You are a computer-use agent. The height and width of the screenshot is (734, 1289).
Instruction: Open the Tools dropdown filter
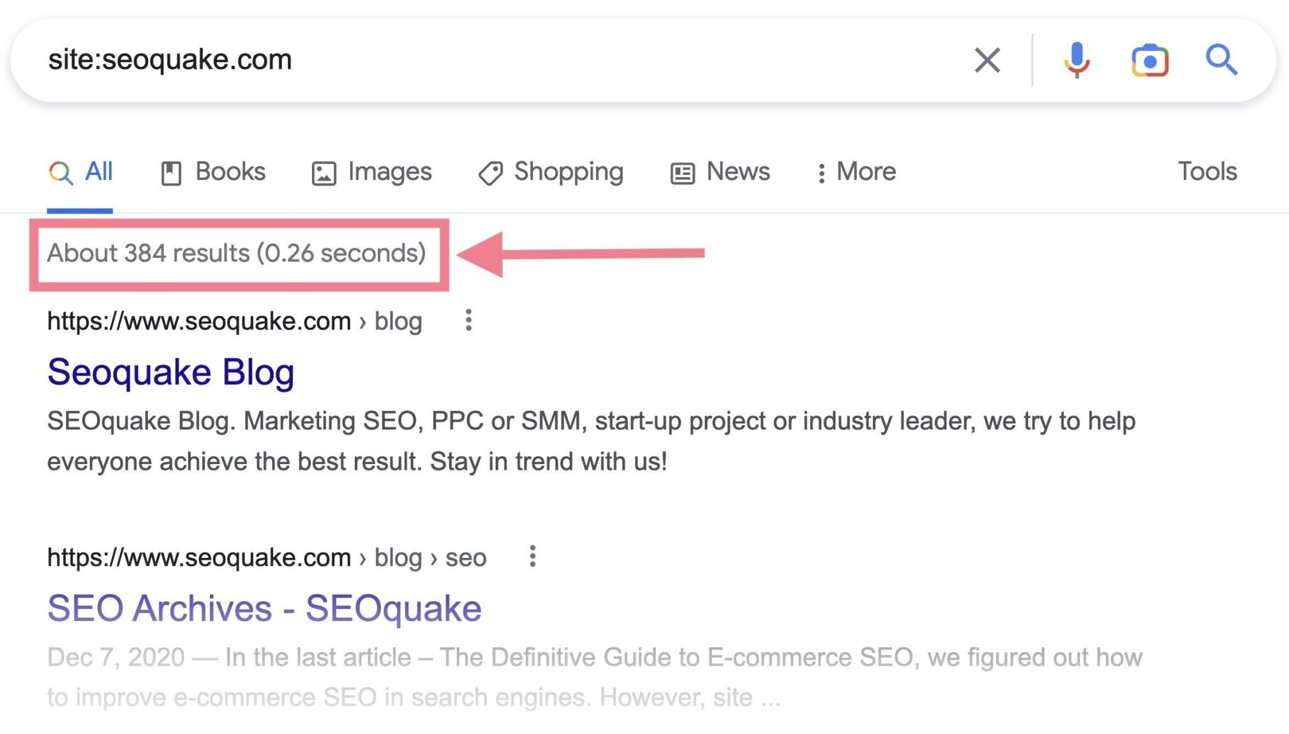[x=1209, y=170]
